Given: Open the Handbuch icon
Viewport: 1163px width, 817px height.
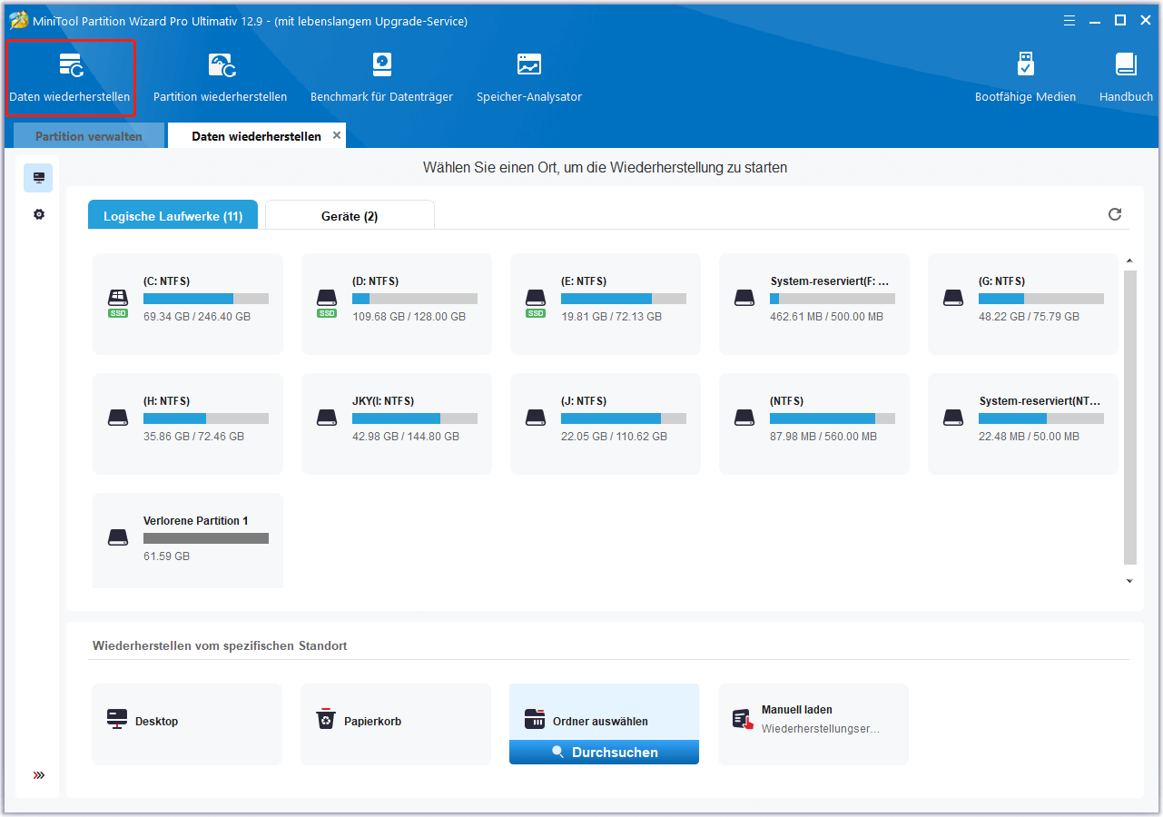Looking at the screenshot, I should click(1126, 65).
